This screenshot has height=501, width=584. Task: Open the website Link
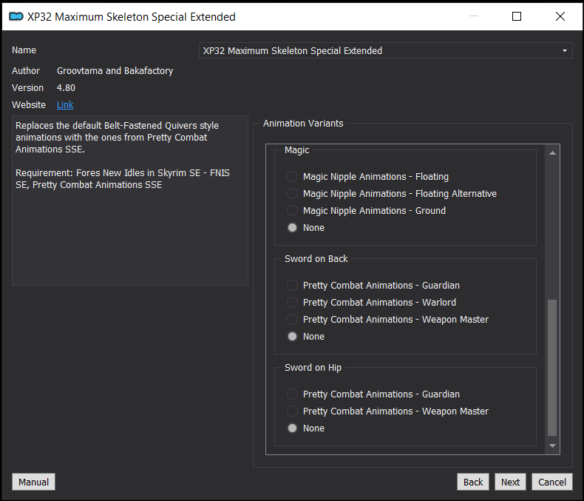coord(65,105)
